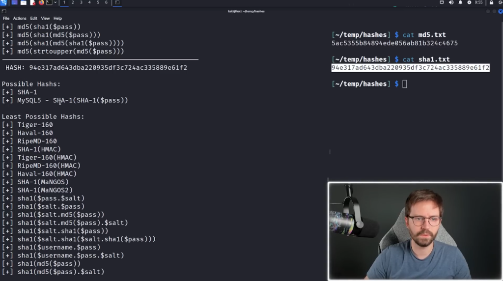Open the Kali applications menu icon
Image resolution: width=503 pixels, height=281 pixels.
coord(3,2)
